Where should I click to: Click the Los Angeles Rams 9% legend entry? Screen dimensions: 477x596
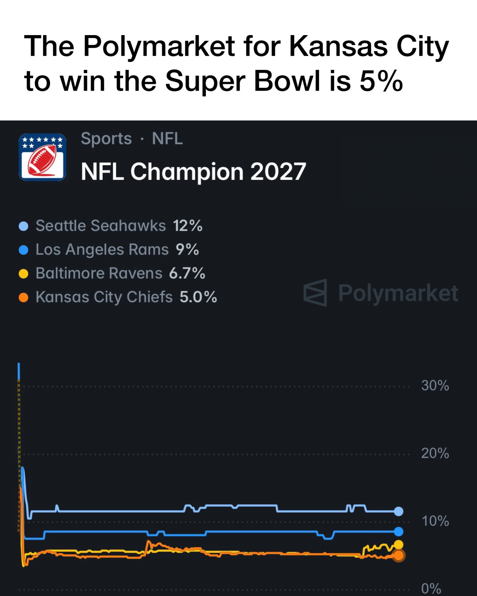click(117, 250)
